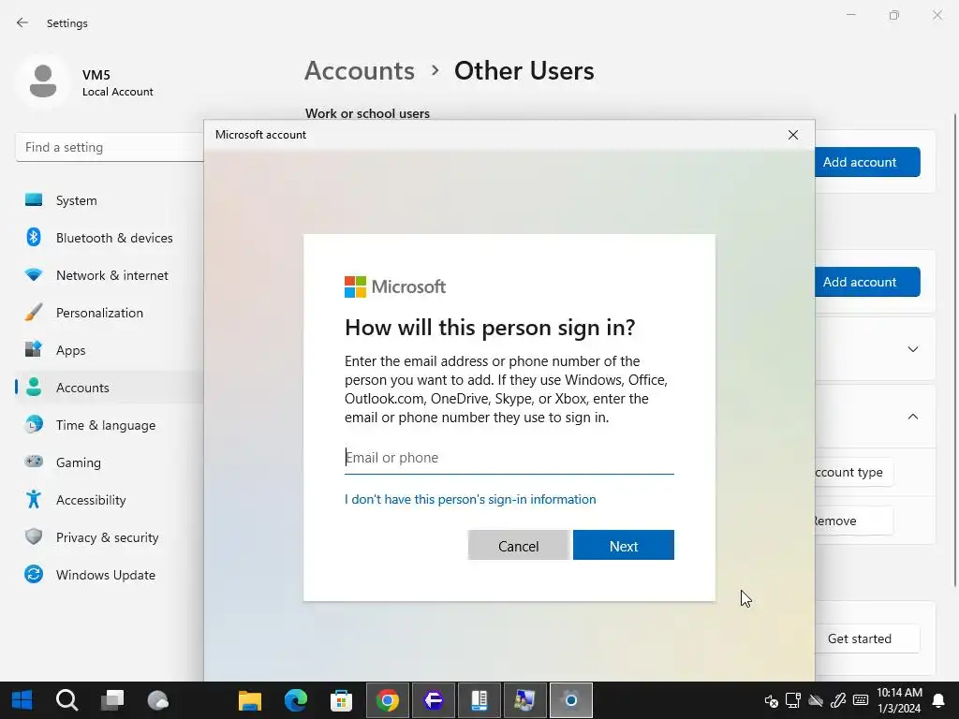Click Accounts in the breadcrumb
Screen dimensions: 959x719
360,71
